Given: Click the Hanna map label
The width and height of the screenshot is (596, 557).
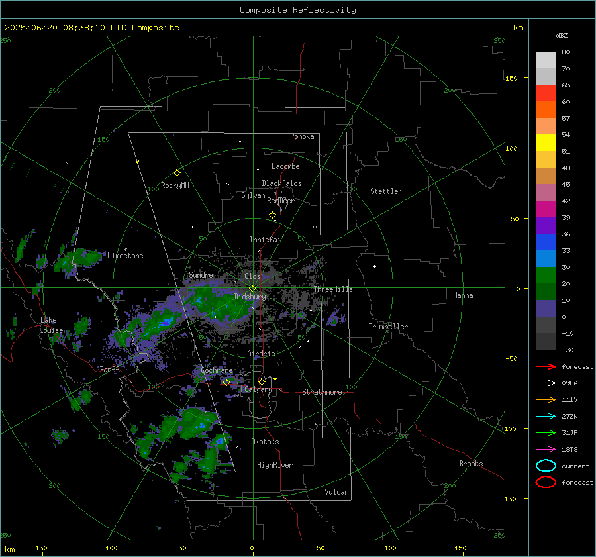Looking at the screenshot, I should pos(463,295).
